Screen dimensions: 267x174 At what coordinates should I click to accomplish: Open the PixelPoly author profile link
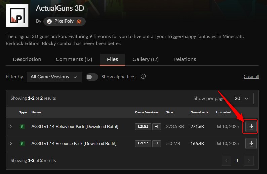(x=65, y=21)
